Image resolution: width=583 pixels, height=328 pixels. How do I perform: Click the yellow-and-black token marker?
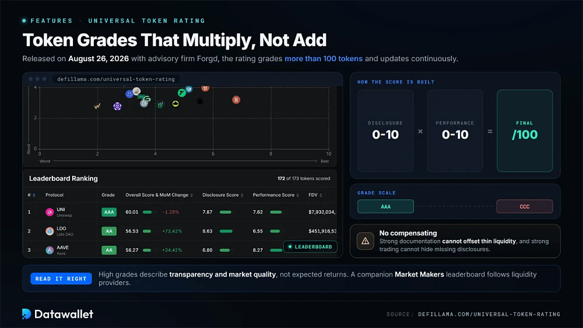tap(175, 104)
